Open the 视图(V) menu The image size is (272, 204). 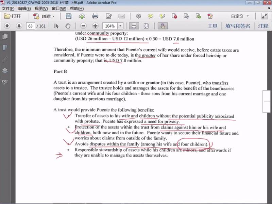41,8
